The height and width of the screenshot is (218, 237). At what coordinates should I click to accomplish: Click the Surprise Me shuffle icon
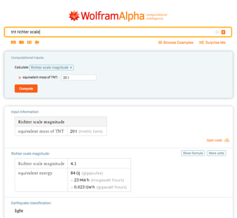pos(201,43)
